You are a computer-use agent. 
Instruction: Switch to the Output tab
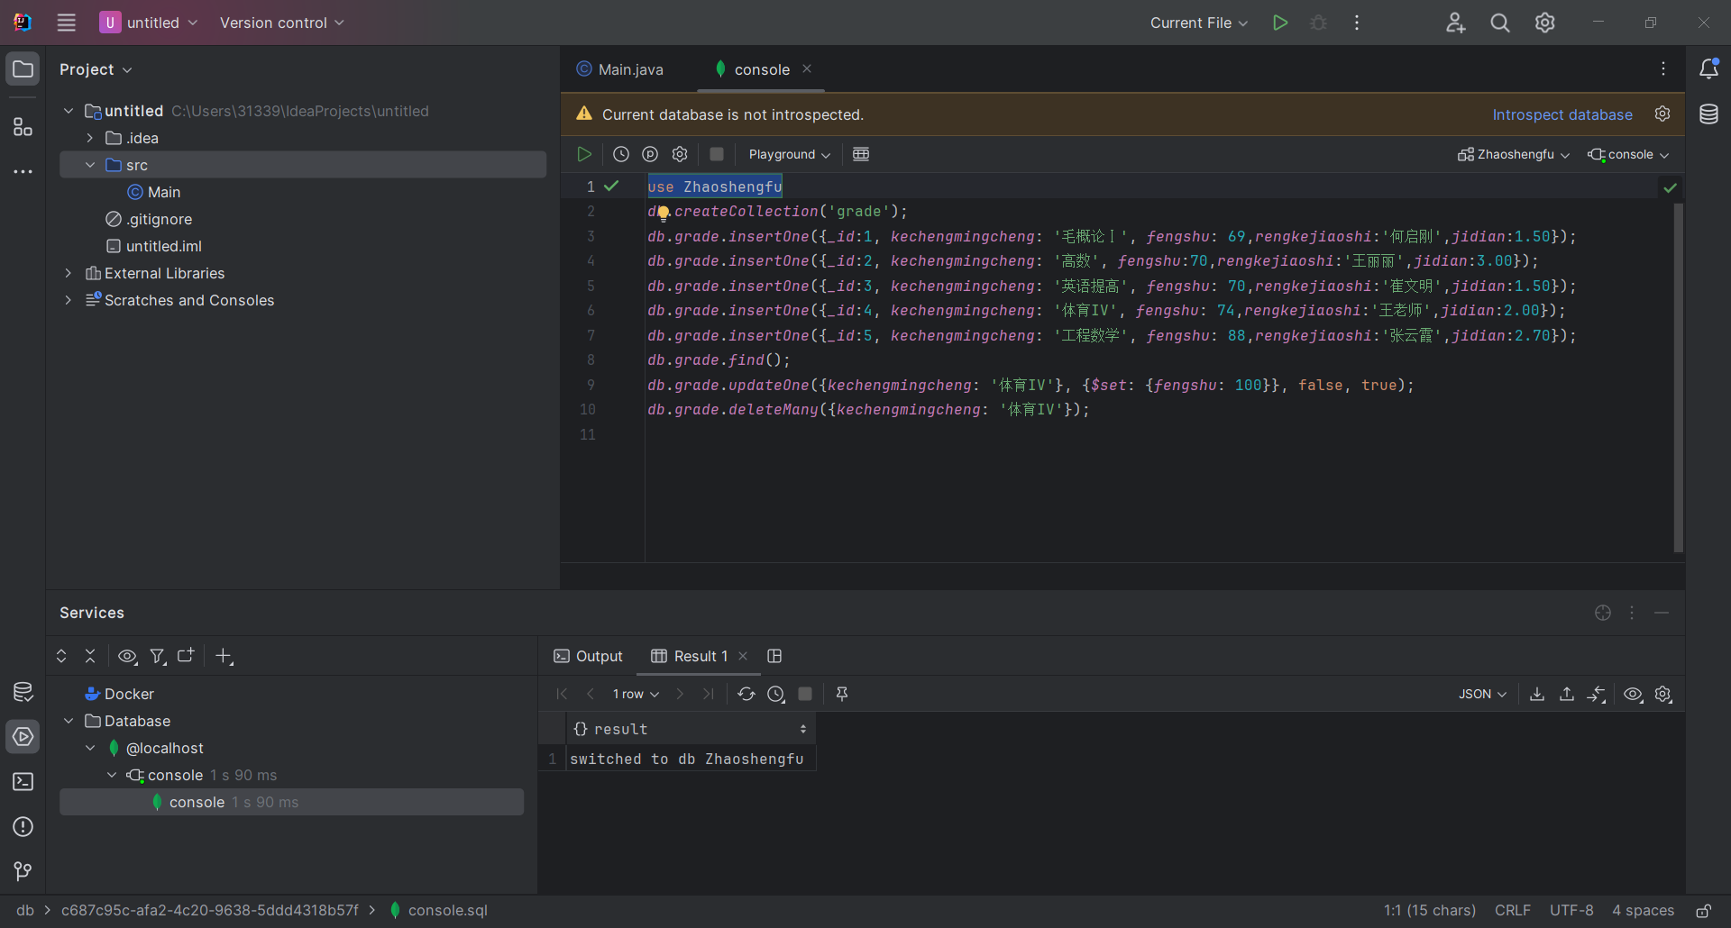(x=588, y=656)
